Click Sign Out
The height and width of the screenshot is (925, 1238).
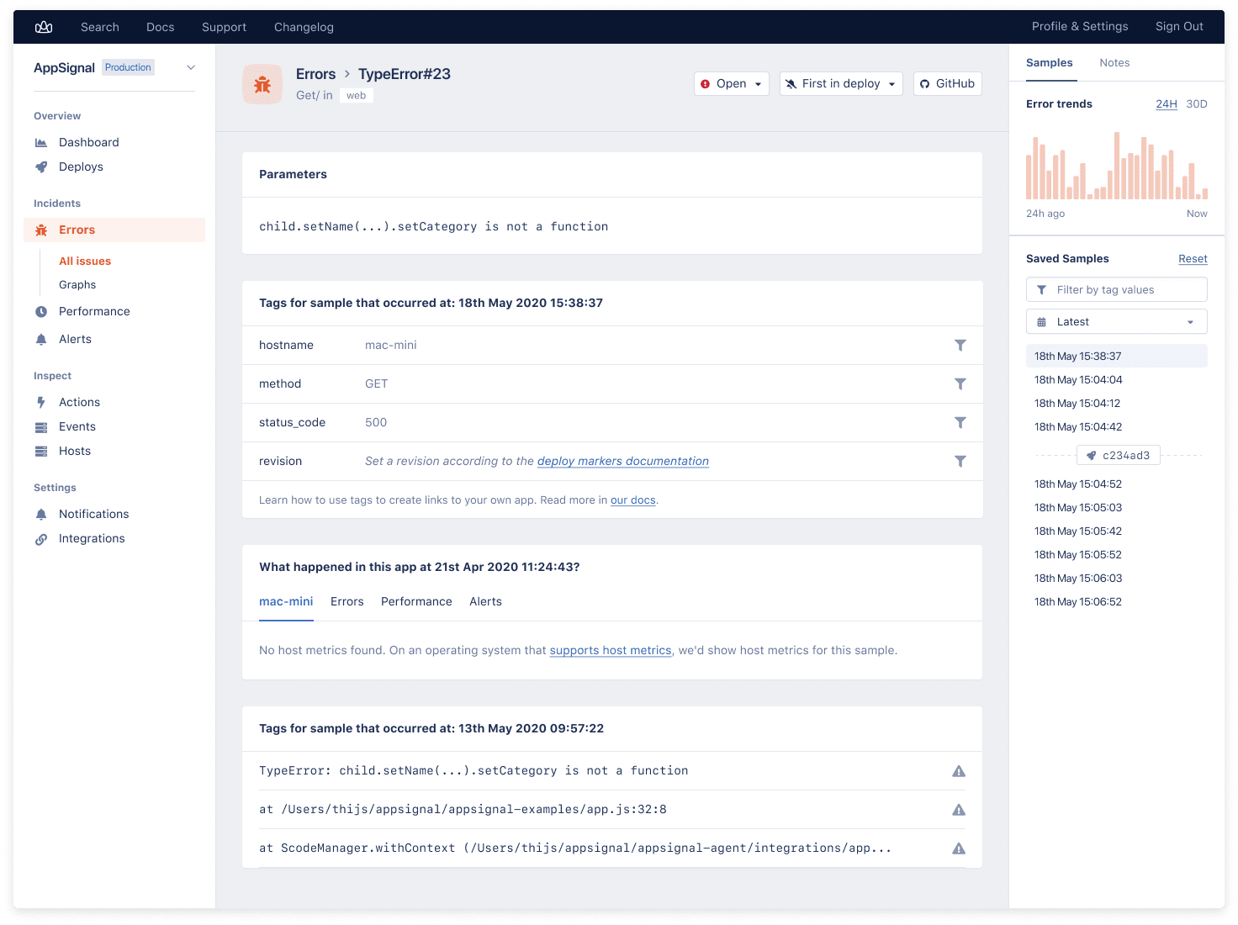coord(1179,27)
